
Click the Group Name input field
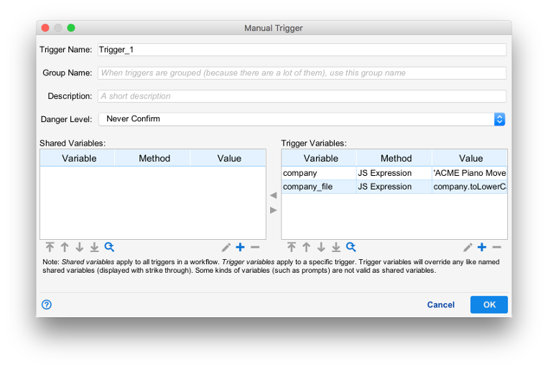coord(301,73)
